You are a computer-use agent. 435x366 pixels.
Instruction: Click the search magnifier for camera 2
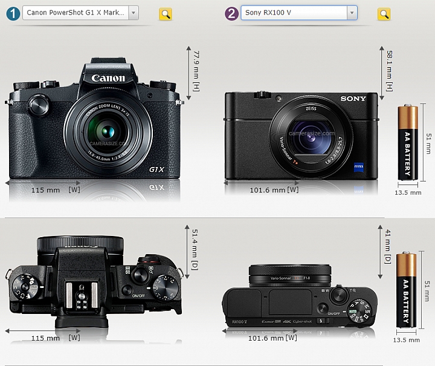tap(384, 14)
